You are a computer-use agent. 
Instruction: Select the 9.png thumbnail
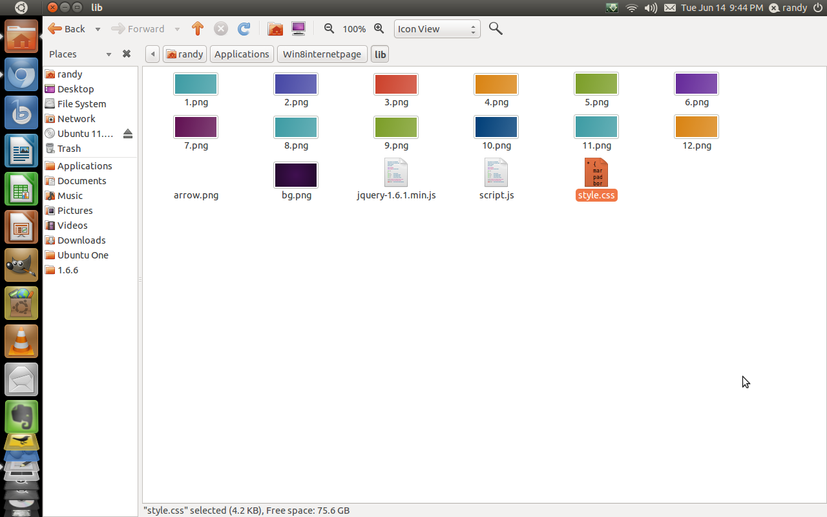tap(396, 127)
